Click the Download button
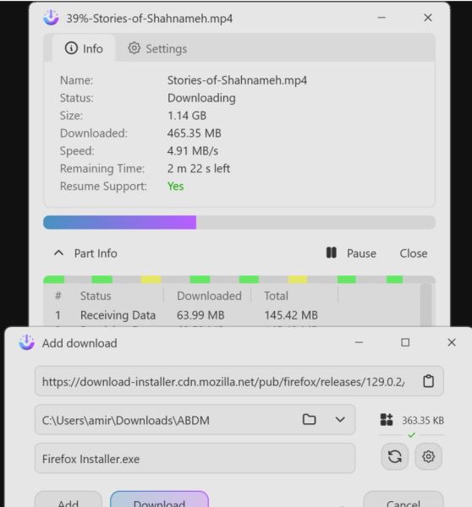 point(159,499)
